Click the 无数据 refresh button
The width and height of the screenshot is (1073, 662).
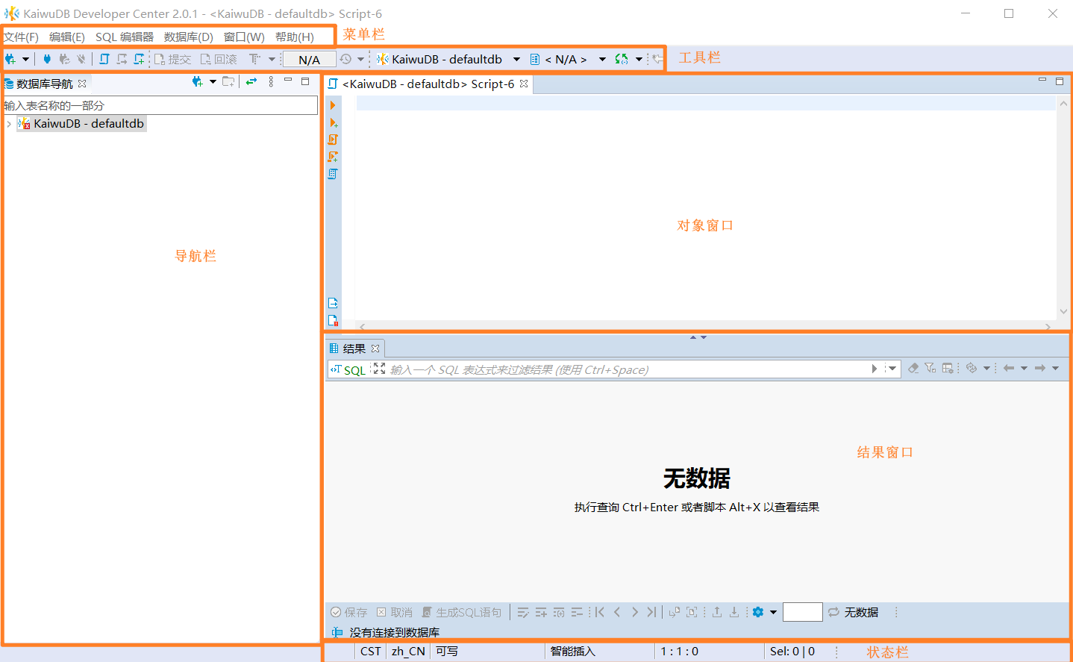(x=854, y=612)
